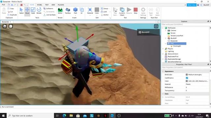Collapse the Appearance properties section

(x=163, y=71)
